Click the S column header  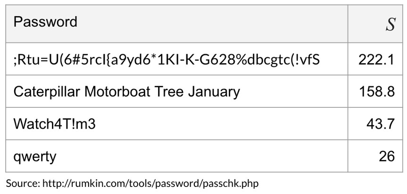375,24
